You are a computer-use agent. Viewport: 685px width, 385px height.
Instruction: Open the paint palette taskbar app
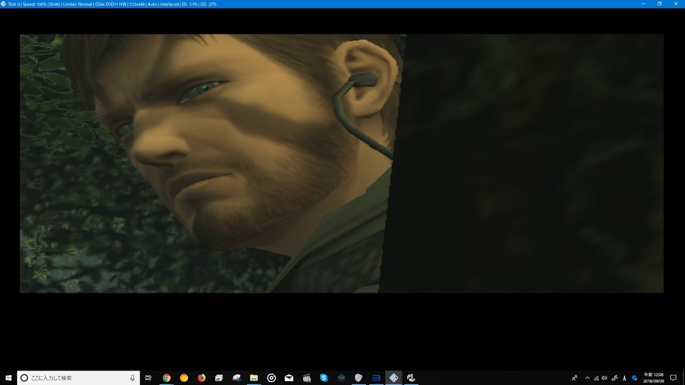[237, 378]
